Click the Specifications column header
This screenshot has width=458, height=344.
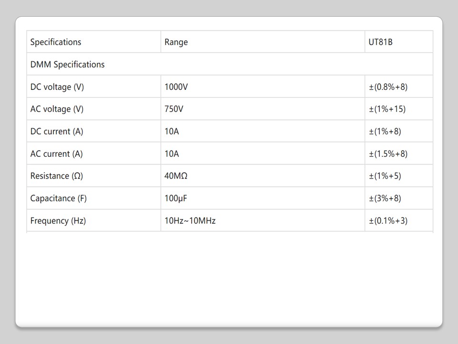(56, 42)
